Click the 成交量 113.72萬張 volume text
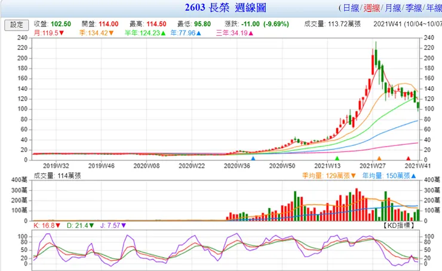The height and width of the screenshot is (271, 442). click(x=332, y=24)
